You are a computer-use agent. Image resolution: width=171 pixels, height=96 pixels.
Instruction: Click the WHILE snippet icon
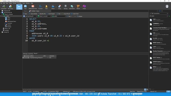[151, 68]
